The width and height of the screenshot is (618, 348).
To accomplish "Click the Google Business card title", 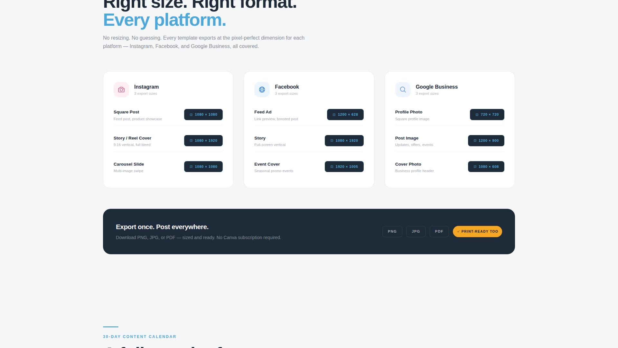I will [436, 87].
